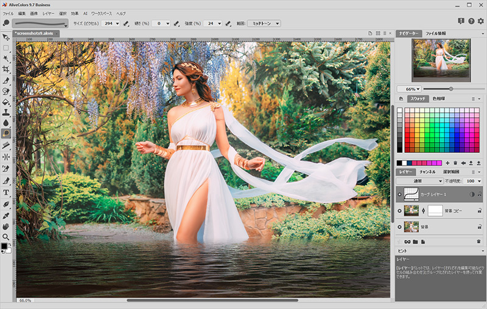Open the ファイル menu
Viewport: 487px width, 309px height.
(8, 13)
